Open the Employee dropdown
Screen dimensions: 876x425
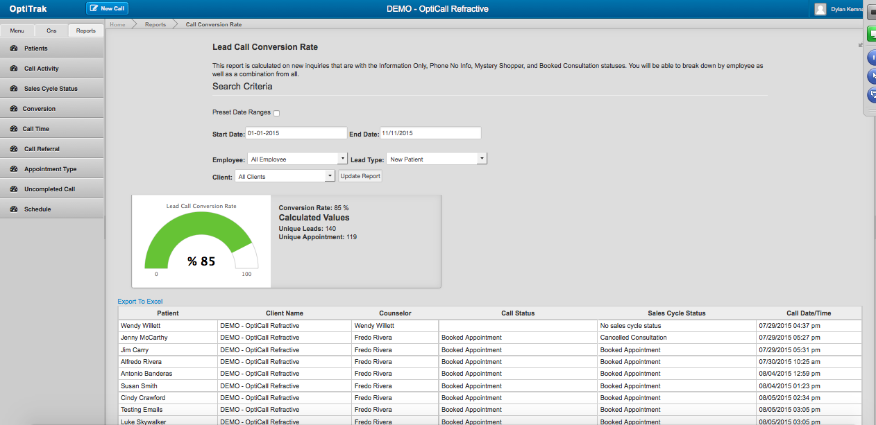point(297,159)
